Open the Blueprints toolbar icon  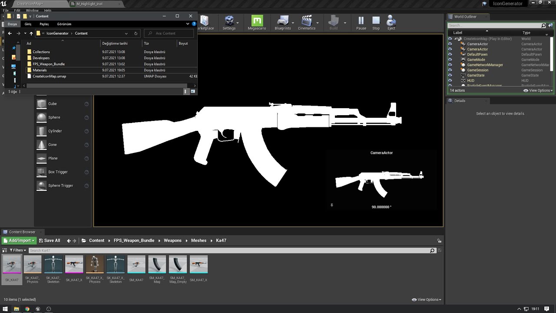click(x=283, y=23)
